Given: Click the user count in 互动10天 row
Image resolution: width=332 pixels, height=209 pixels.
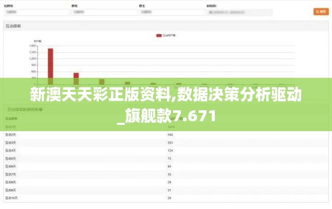Looking at the screenshot, I should pos(169,198).
